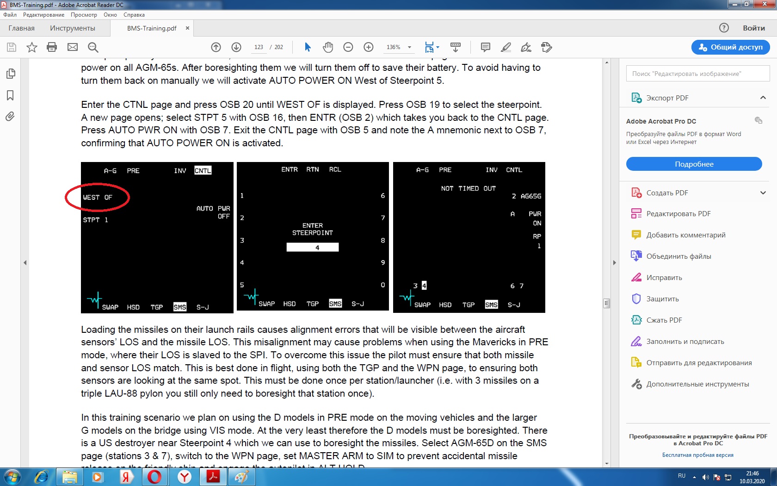The width and height of the screenshot is (777, 486).
Task: Click the document vertical scrollbar thumb
Action: (607, 303)
